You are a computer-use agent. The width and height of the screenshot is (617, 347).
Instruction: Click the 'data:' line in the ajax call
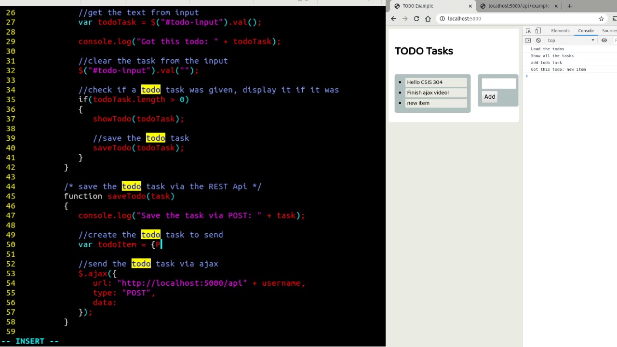tap(105, 303)
